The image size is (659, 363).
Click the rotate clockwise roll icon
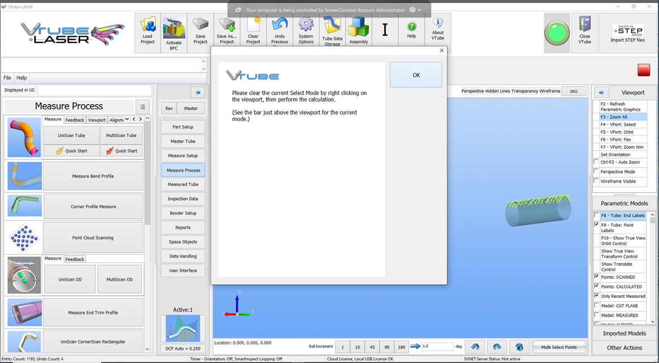497,347
